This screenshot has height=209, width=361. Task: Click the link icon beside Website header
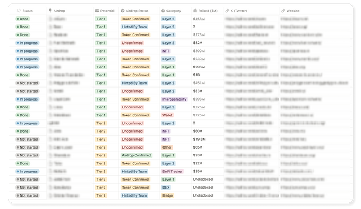(283, 11)
